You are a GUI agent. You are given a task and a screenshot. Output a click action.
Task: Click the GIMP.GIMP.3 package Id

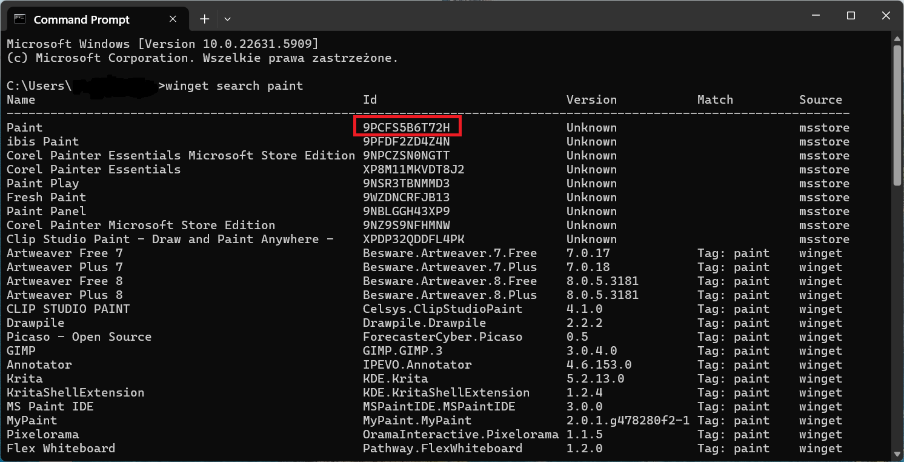click(x=403, y=351)
